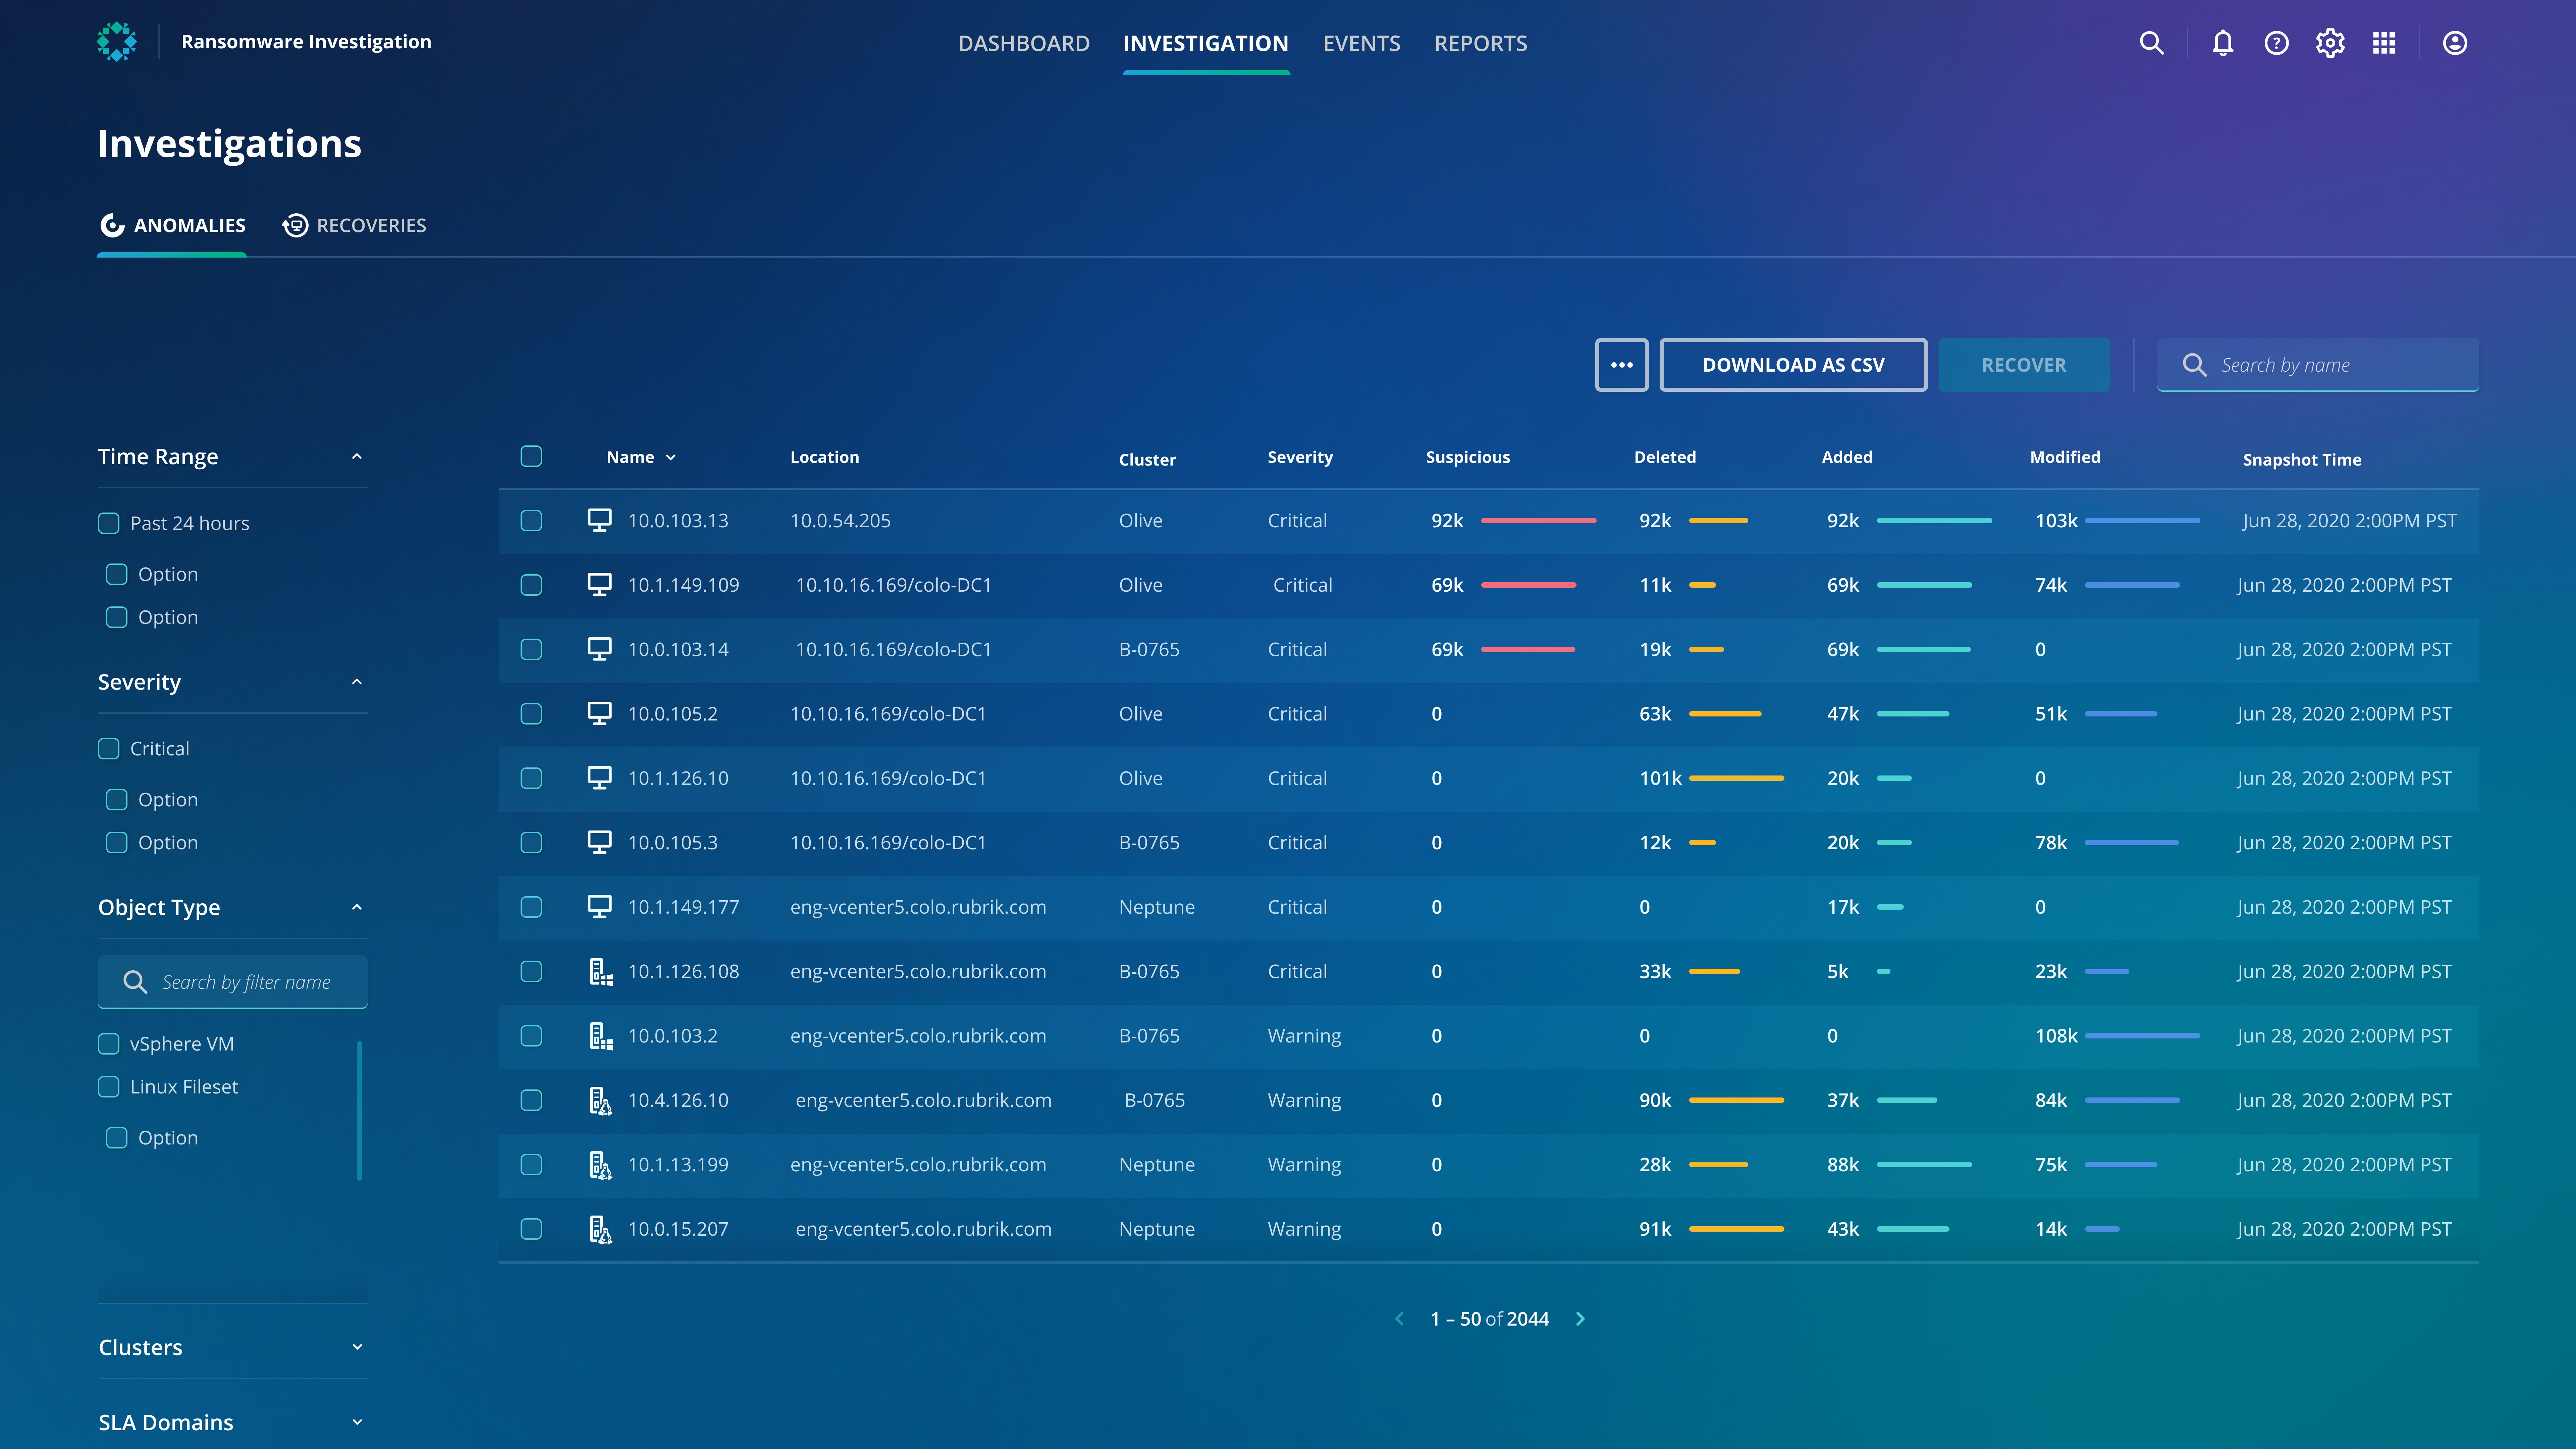Click Ransomware Investigation title link
Image resolution: width=2576 pixels, height=1449 pixels.
306,42
